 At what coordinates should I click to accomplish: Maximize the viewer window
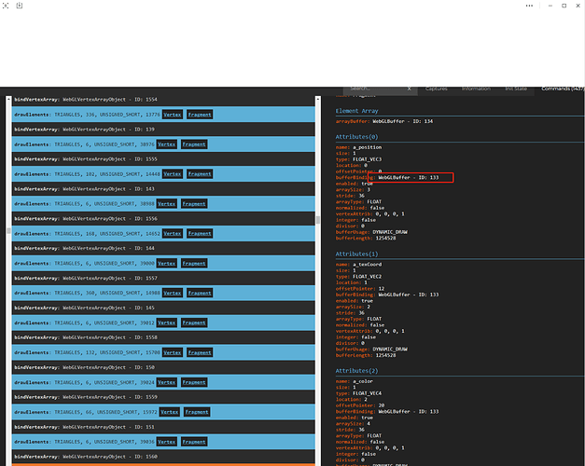click(564, 6)
